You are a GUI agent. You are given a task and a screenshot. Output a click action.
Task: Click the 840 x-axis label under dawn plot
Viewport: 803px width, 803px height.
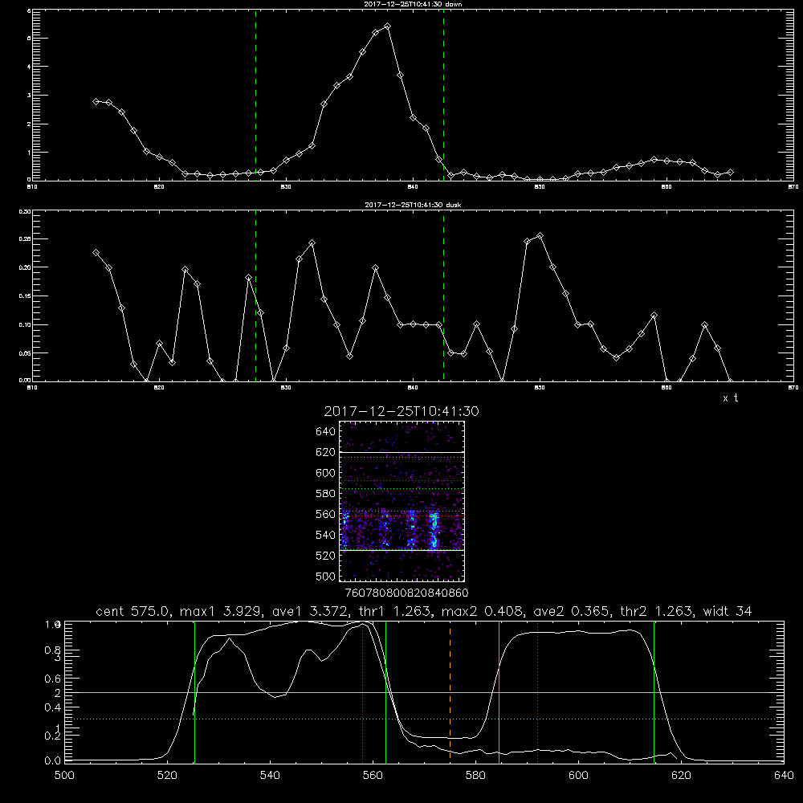click(413, 187)
